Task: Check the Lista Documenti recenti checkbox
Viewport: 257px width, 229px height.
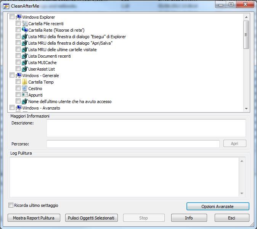Action: click(18, 56)
